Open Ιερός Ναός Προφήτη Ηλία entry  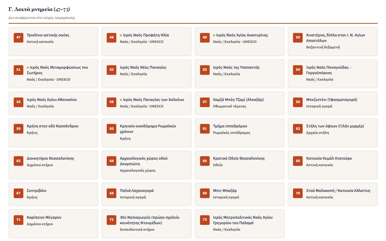tap(147, 42)
